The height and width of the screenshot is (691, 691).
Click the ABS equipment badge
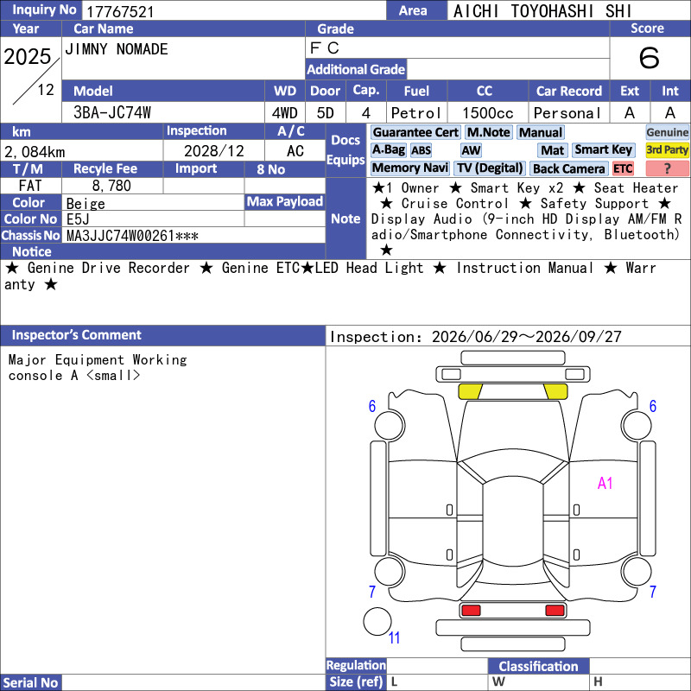tap(421, 150)
